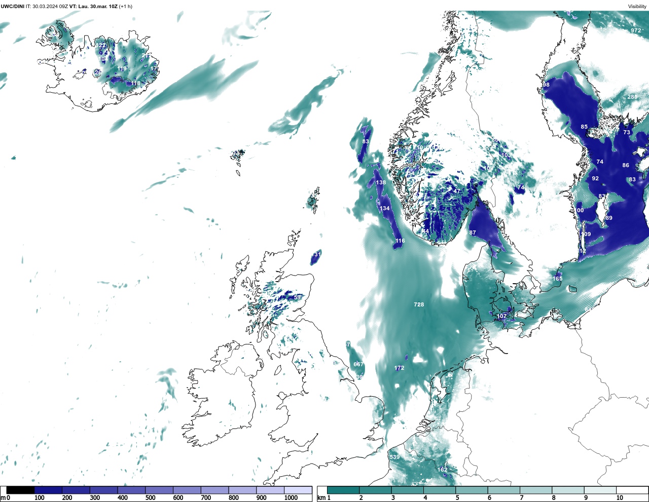
Task: Click the '92' value in the Baltic
Action: [595, 178]
